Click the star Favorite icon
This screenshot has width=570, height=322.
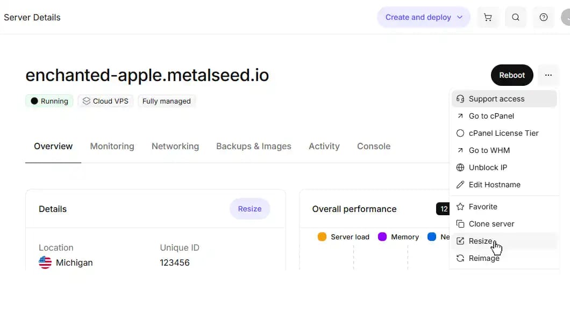460,207
